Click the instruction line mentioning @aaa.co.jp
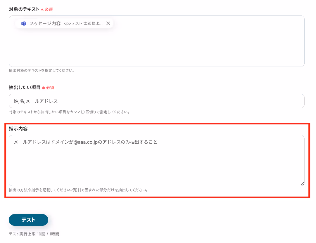The height and width of the screenshot is (243, 316). pos(85,142)
